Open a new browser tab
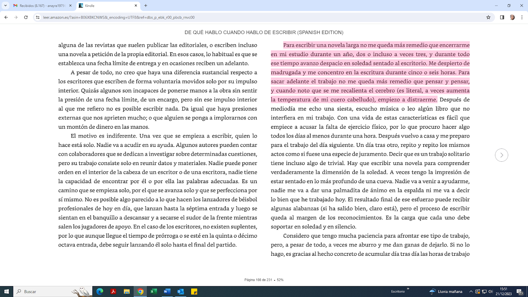Image resolution: width=528 pixels, height=297 pixels. pos(146,6)
